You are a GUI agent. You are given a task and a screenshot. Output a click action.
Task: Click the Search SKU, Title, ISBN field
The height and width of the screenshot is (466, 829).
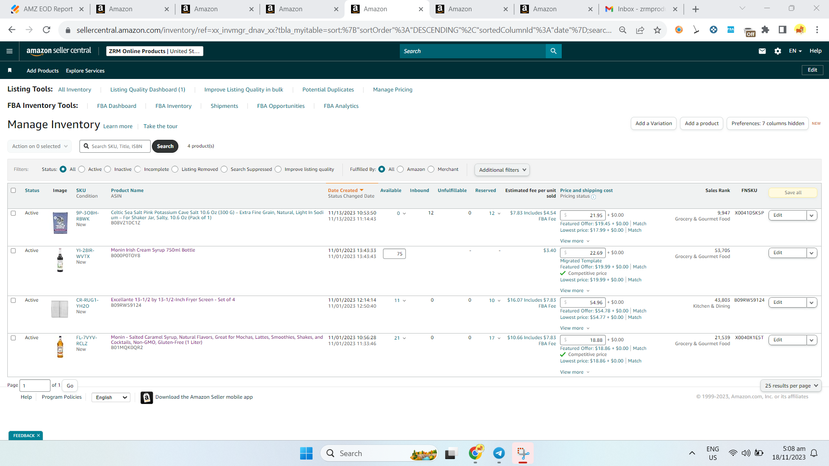pos(115,146)
